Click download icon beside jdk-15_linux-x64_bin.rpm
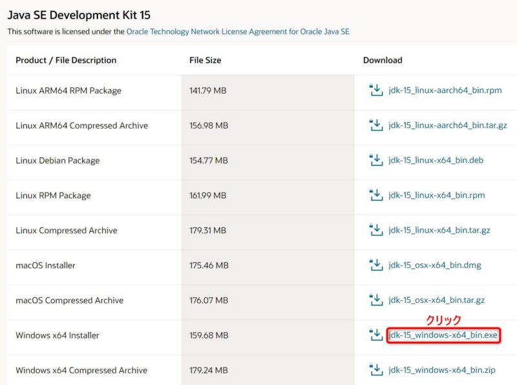The image size is (517, 385). pos(375,195)
